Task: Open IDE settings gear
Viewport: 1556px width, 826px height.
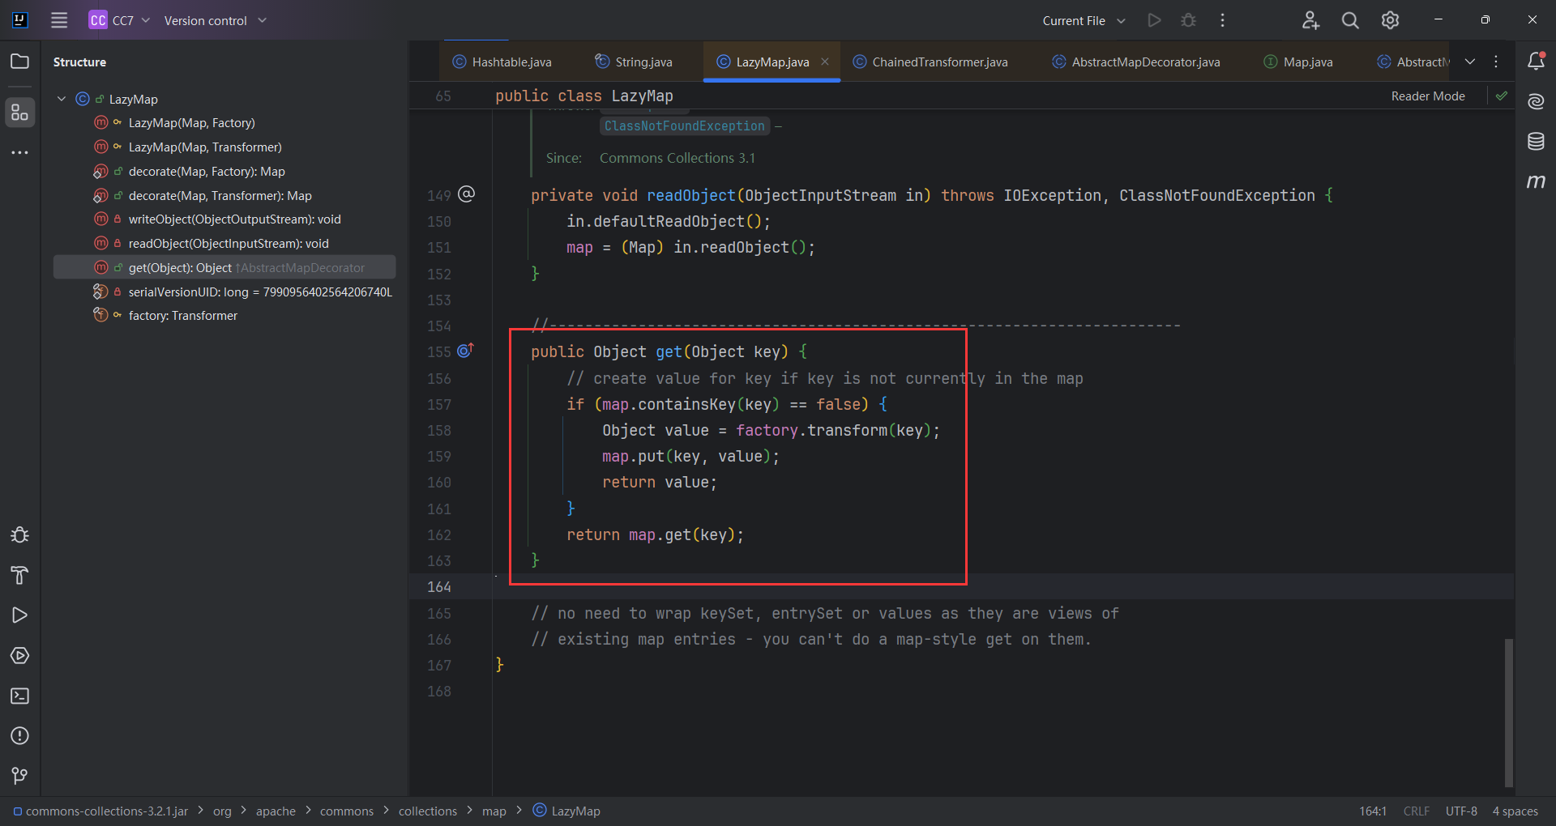Action: (x=1390, y=20)
